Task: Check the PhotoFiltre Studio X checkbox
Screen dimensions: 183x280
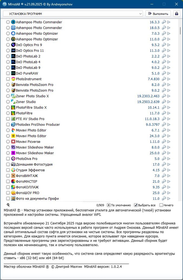Action: pyautogui.click(x=8, y=107)
